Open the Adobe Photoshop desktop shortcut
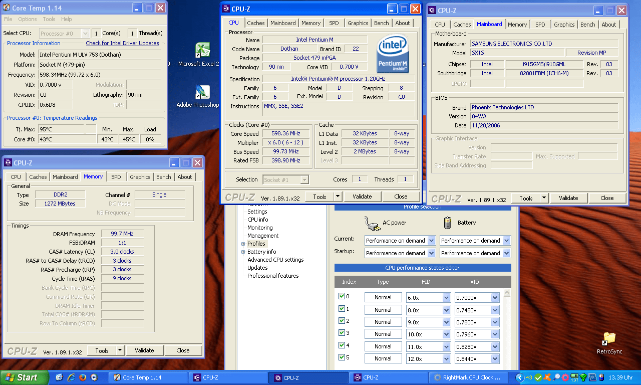The image size is (641, 385). (x=202, y=96)
